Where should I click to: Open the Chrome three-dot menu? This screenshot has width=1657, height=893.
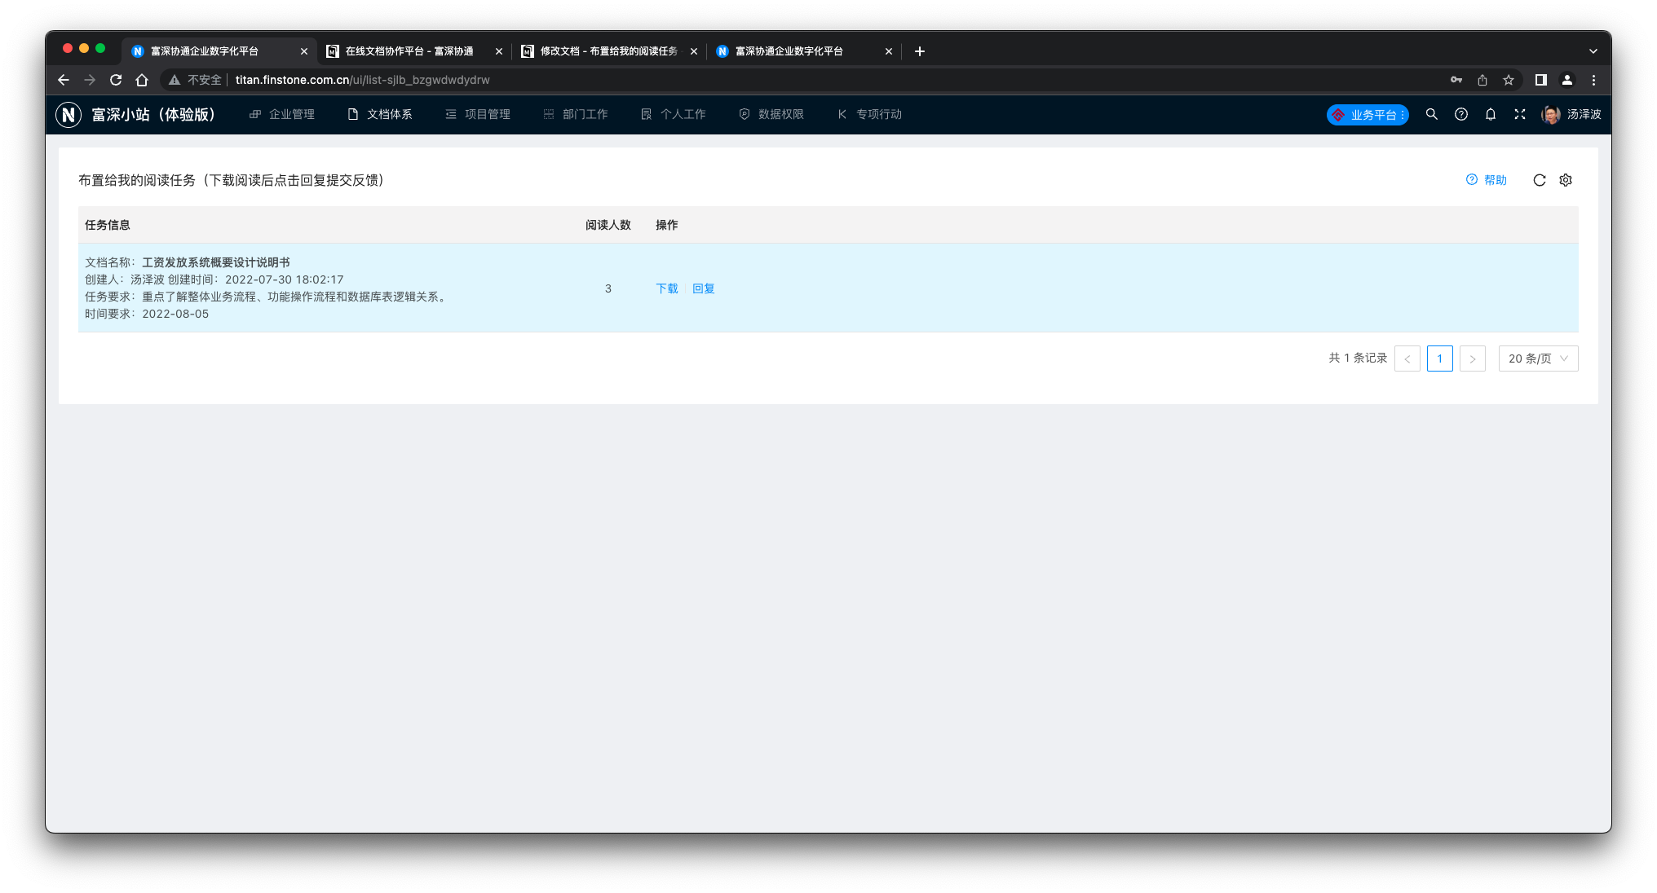(1593, 80)
